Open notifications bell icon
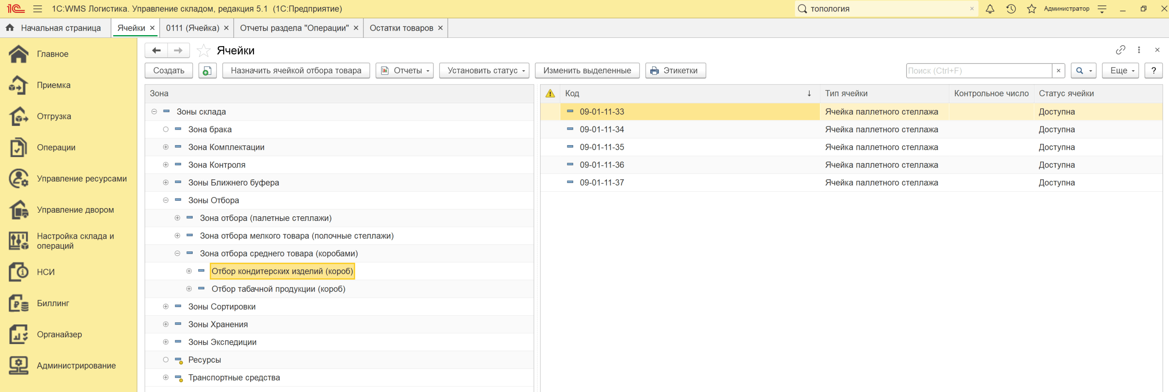This screenshot has width=1169, height=392. tap(990, 9)
